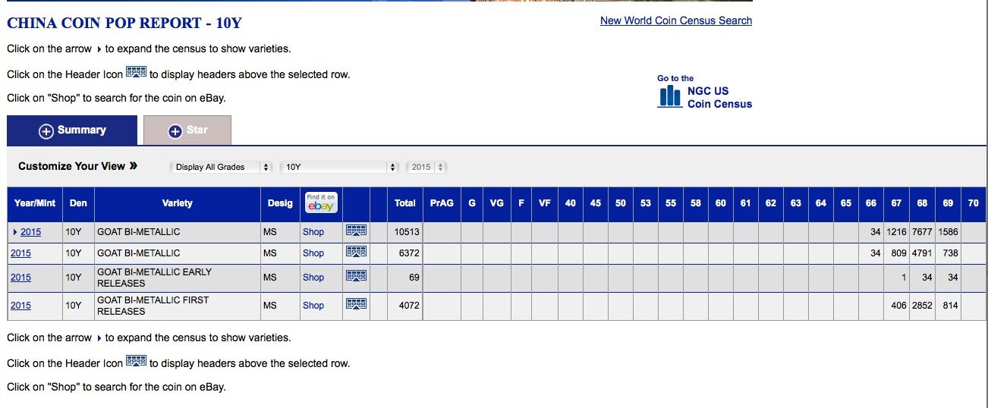Click header icon in first Goat Bi-Metallic row
This screenshot has height=408, width=988.
click(x=356, y=231)
